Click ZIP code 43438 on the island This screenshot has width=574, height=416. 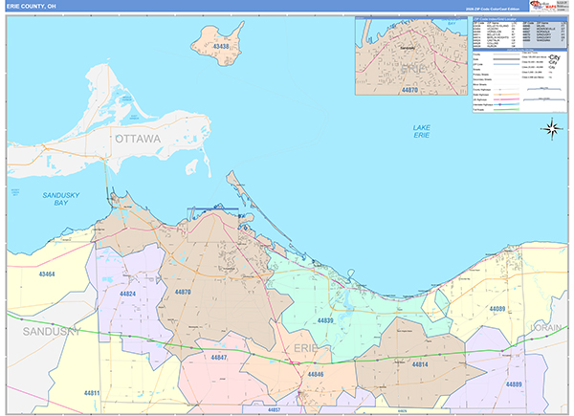pyautogui.click(x=221, y=47)
